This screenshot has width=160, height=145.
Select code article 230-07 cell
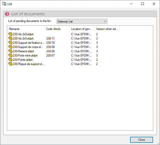pyautogui.click(x=50, y=55)
